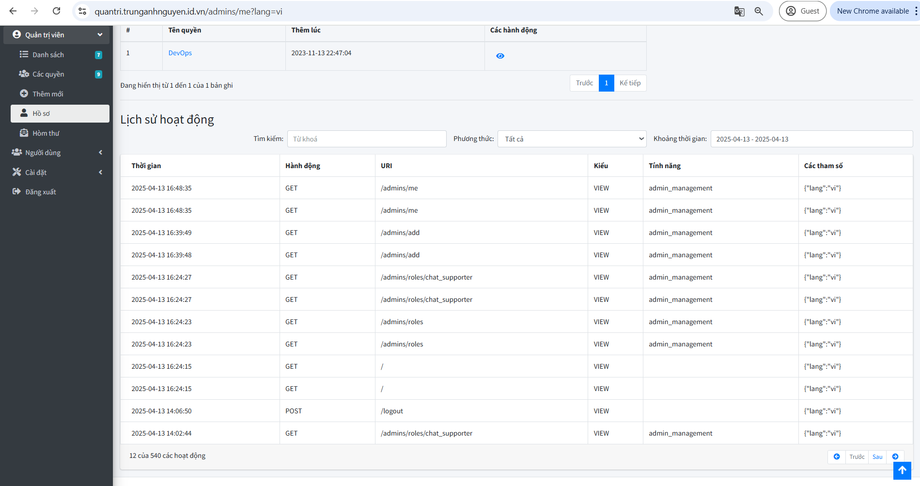Select Hồ sơ in sidebar
The image size is (920, 486).
click(x=60, y=113)
